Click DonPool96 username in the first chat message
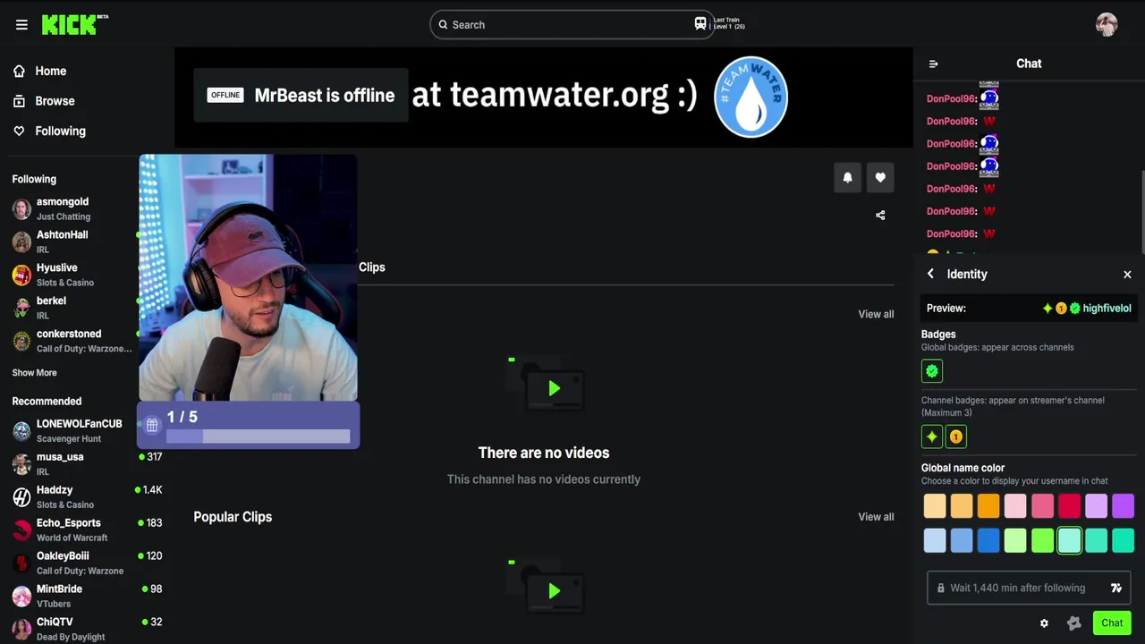 [950, 98]
